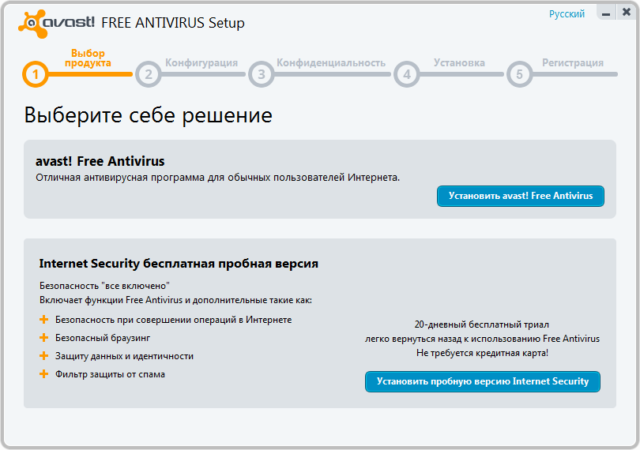Minimize the avast setup window
Viewport: 640px width, 450px height.
tap(605, 14)
